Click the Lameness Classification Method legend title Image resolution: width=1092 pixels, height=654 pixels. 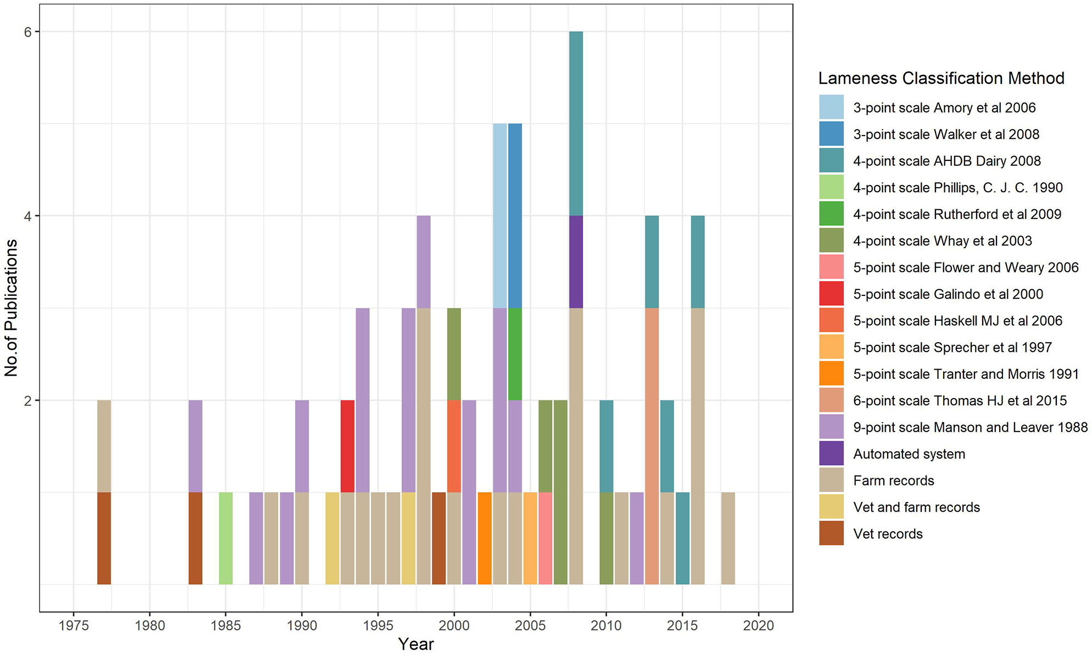pyautogui.click(x=941, y=78)
